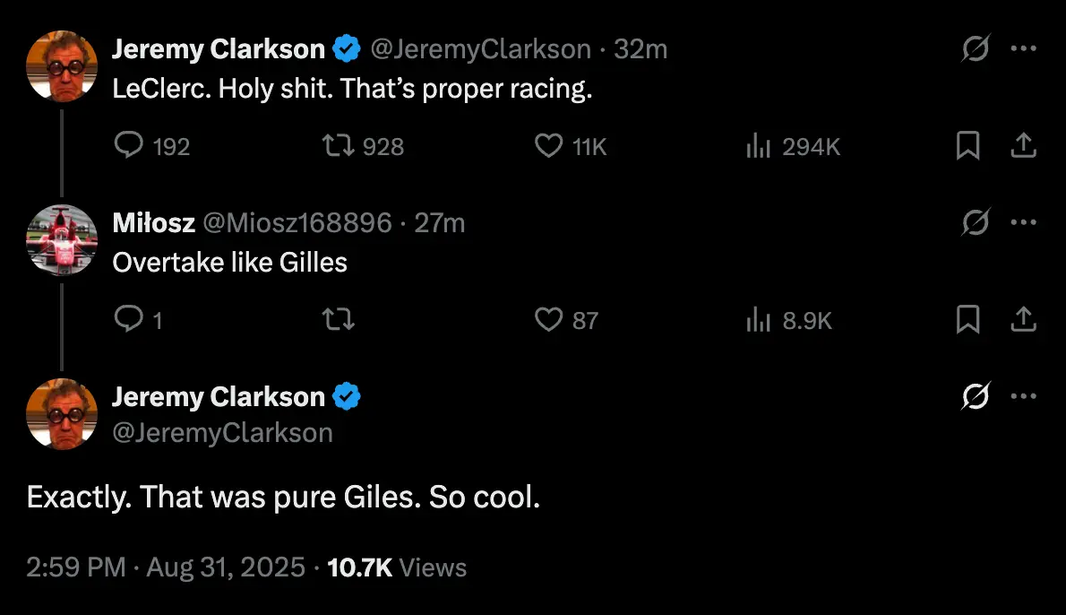1066x615 pixels.
Task: Open the more options menu on Clarkson's first tweet
Action: [x=1024, y=49]
